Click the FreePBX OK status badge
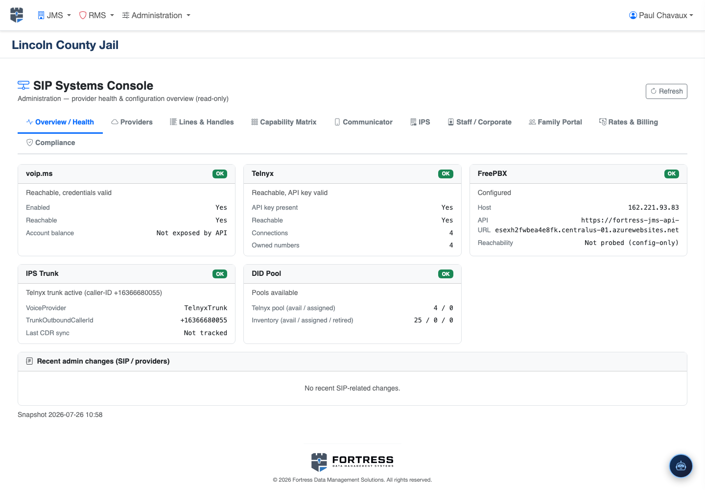This screenshot has height=490, width=705. [672, 174]
